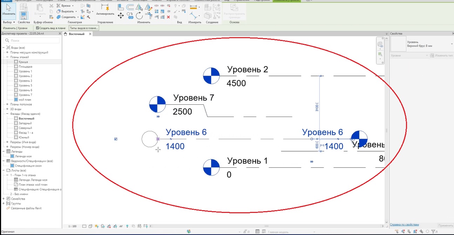This screenshot has width=454, height=235.
Task: Toggle crop view icon in view bar
Action: click(x=109, y=226)
